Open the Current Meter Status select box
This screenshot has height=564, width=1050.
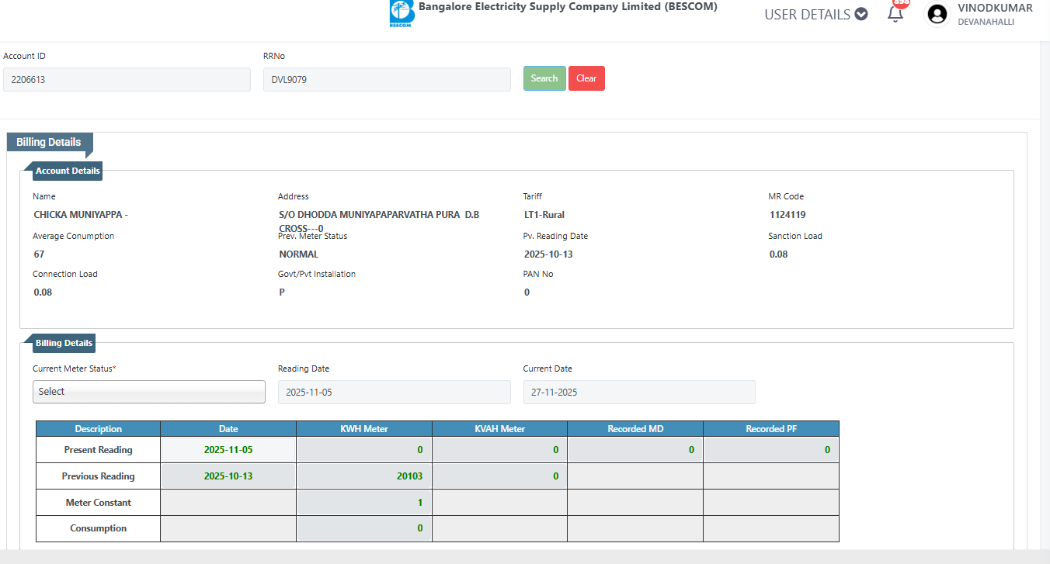point(149,392)
